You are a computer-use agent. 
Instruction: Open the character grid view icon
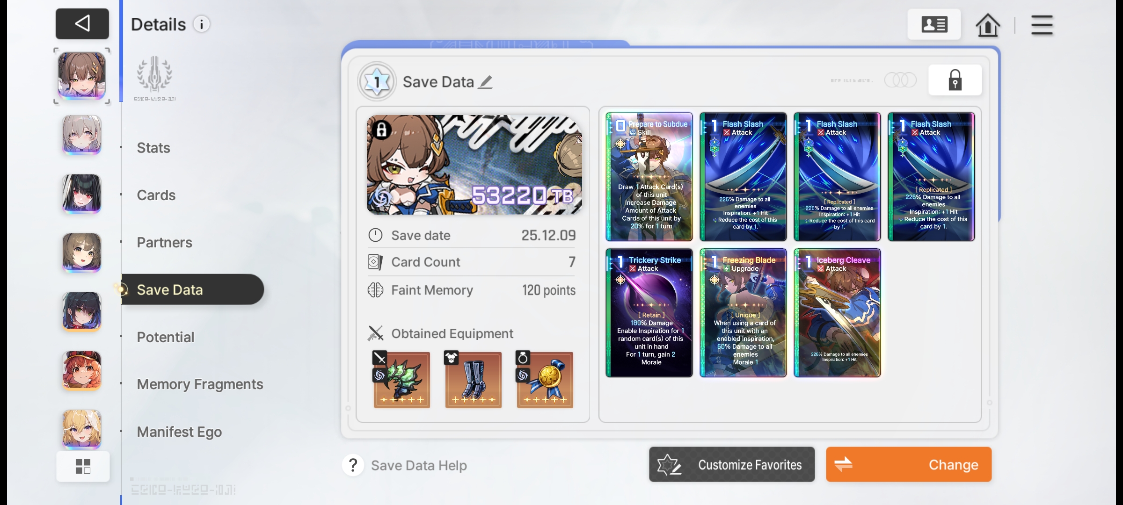83,466
